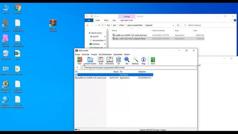Switch to the View ribbon tab in Explorer
The height and width of the screenshot is (134, 238).
pyautogui.click(x=114, y=20)
